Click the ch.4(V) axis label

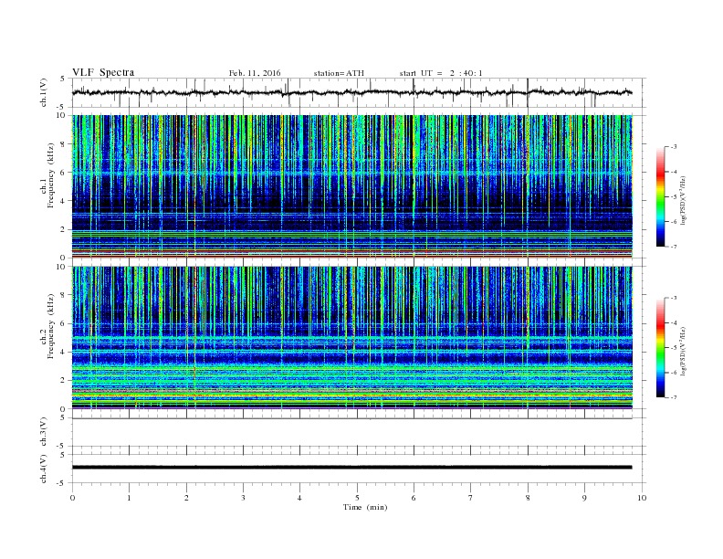tap(44, 469)
